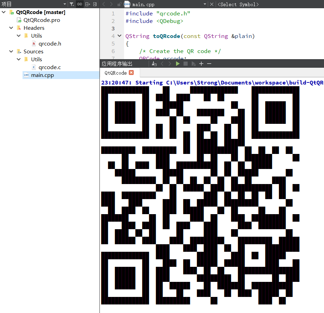Viewport: 324px width, 313px height.
Task: Open the 项目 view selector dropdown
Action: [65, 4]
